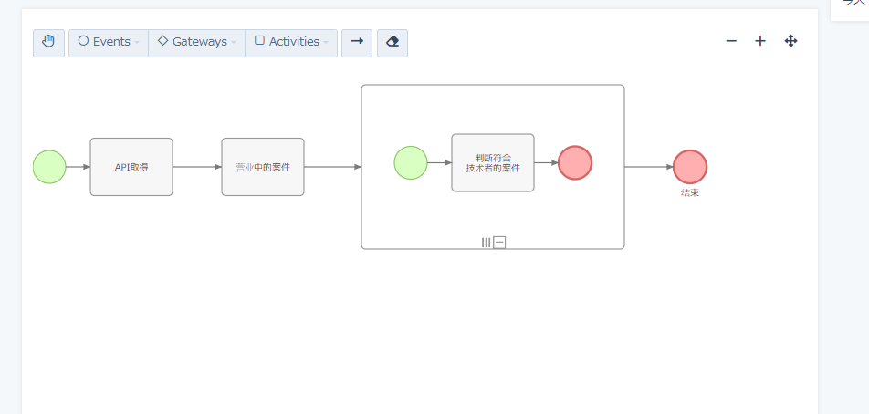Click the multi-instance marker on the subprocess

[x=487, y=242]
